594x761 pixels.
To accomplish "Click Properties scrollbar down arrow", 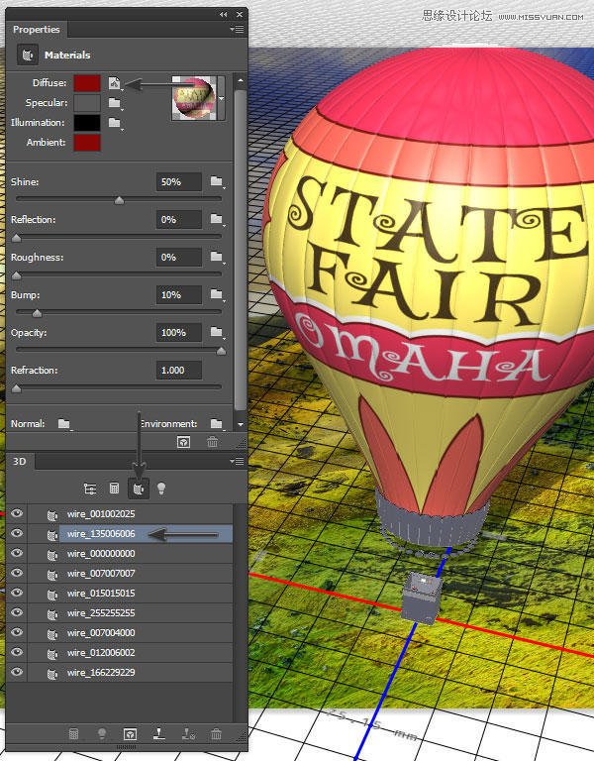I will [241, 424].
